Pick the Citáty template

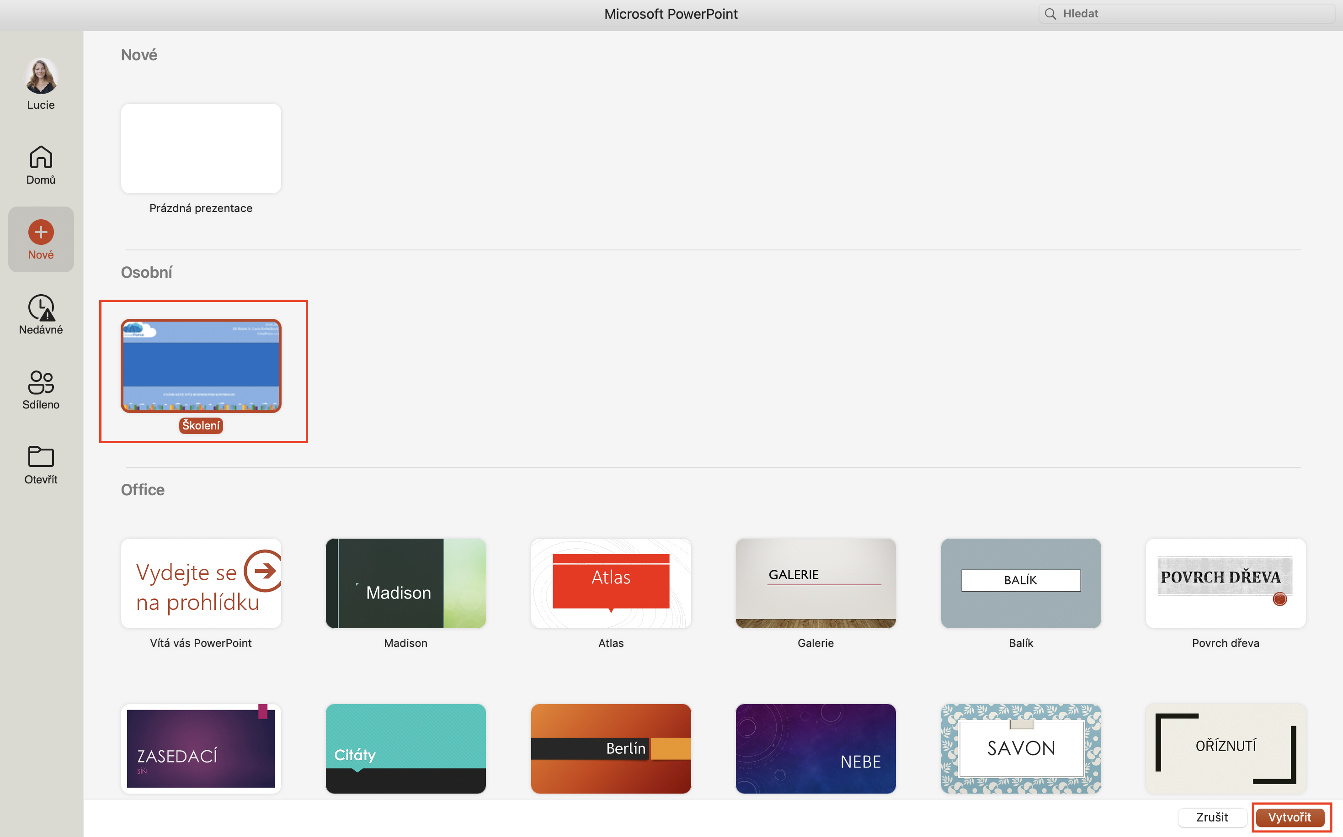pos(406,748)
